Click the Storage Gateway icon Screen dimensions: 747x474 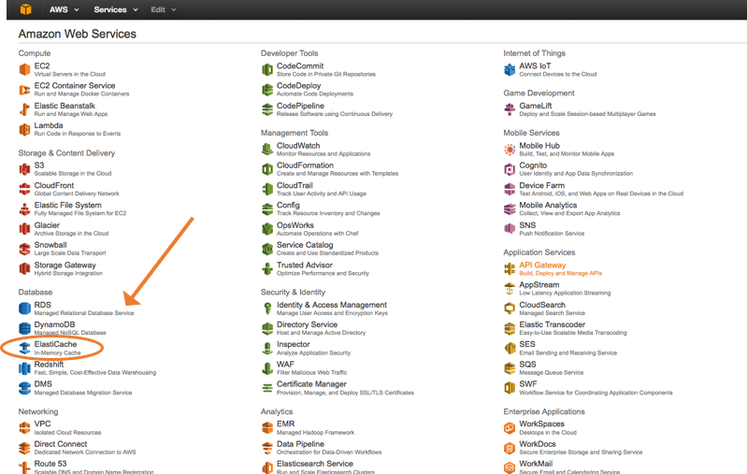pyautogui.click(x=24, y=268)
